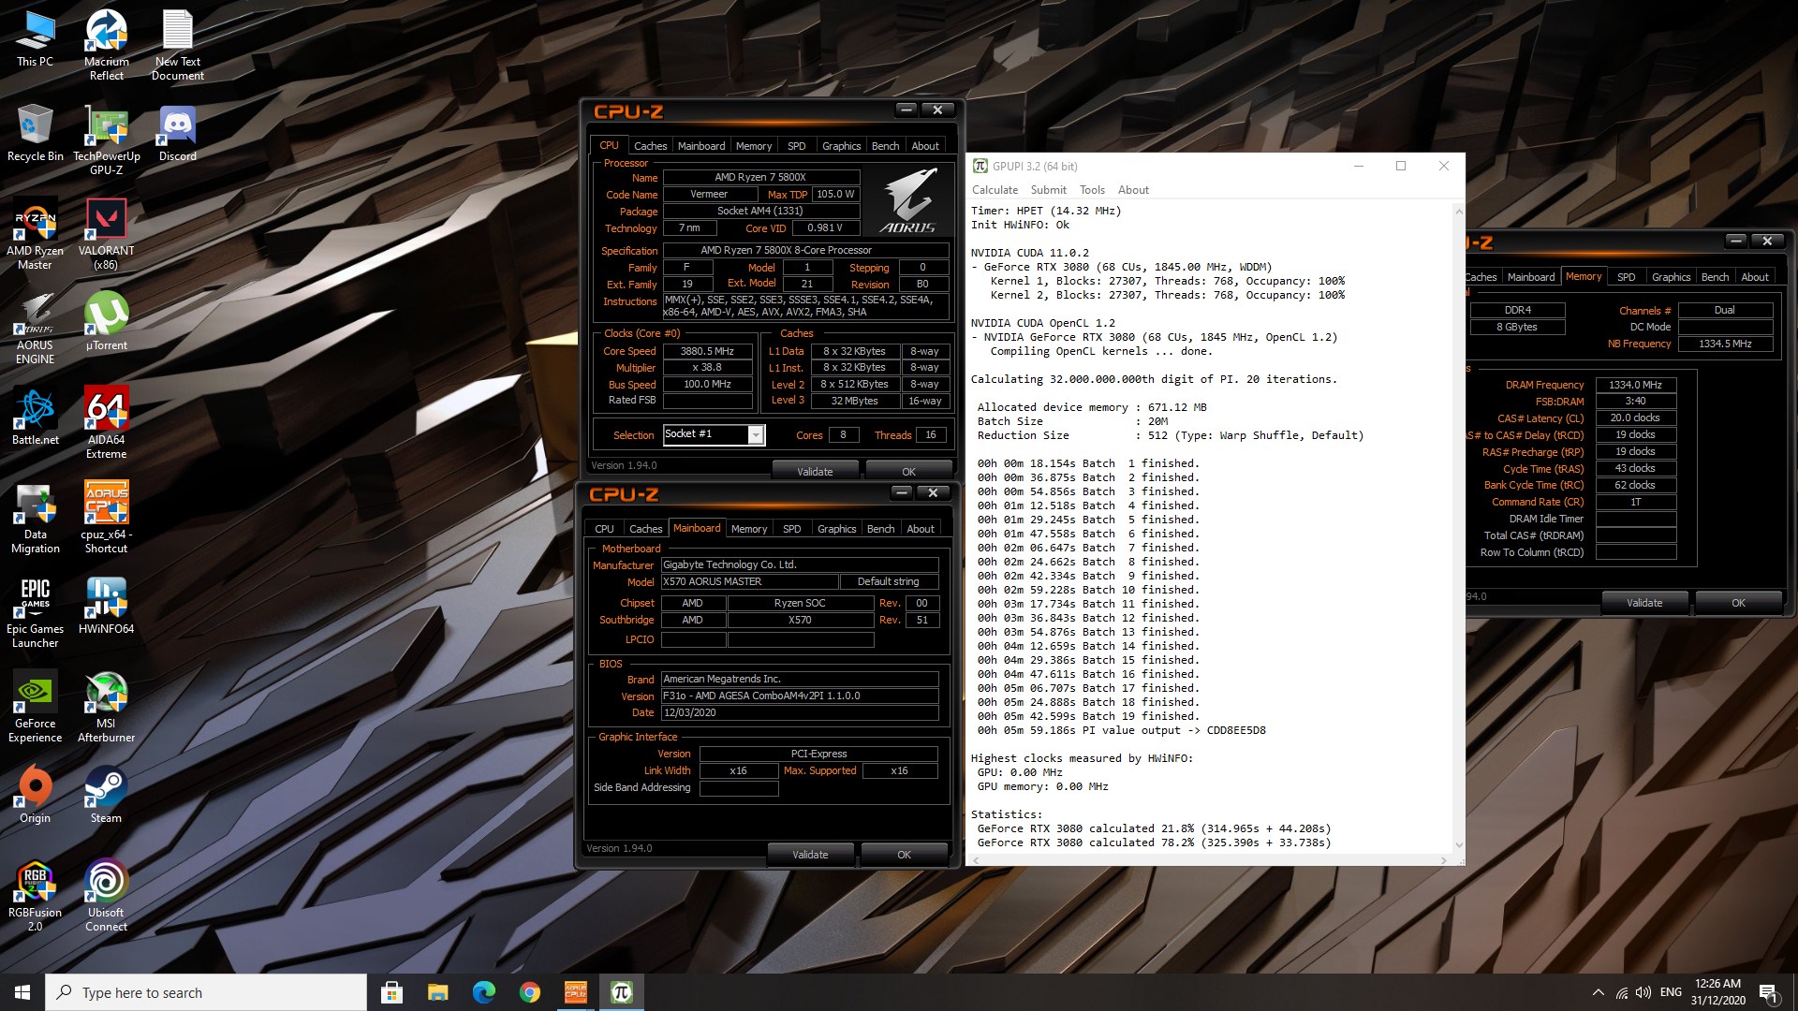
Task: Open Macrium Reflect desktop shortcut
Action: [107, 45]
